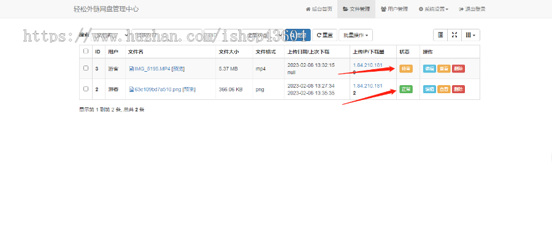This screenshot has height=236, width=552.
Task: Click the 轻松外链网盘管理中心 brand title
Action: point(106,9)
